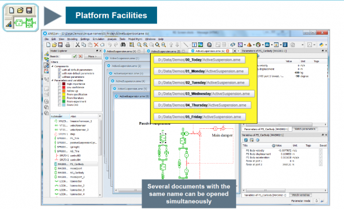Collapse 'Parameters and variables' tree node
The height and width of the screenshot is (209, 344).
click(52, 80)
